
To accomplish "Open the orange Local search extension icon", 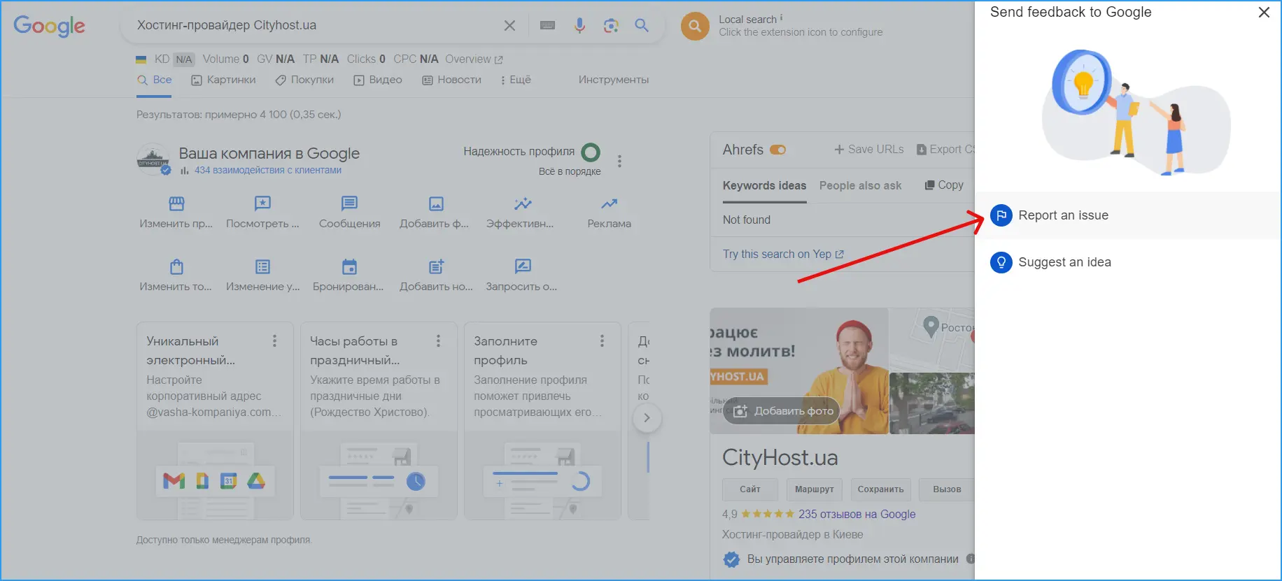I will pyautogui.click(x=695, y=27).
